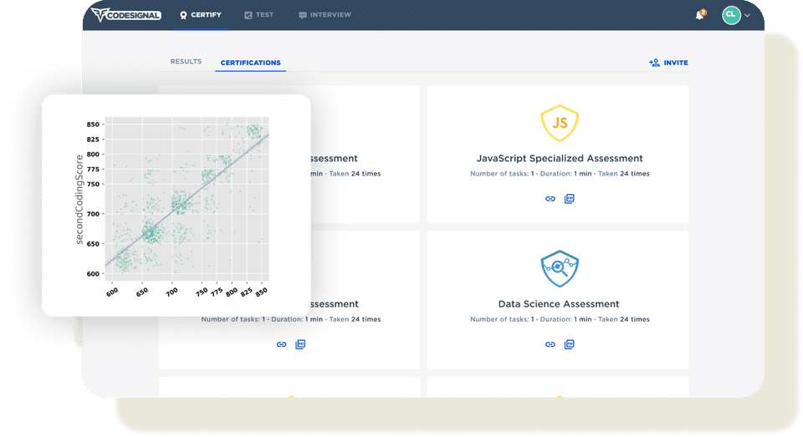Open the Test section
Image resolution: width=803 pixels, height=437 pixels.
point(258,15)
